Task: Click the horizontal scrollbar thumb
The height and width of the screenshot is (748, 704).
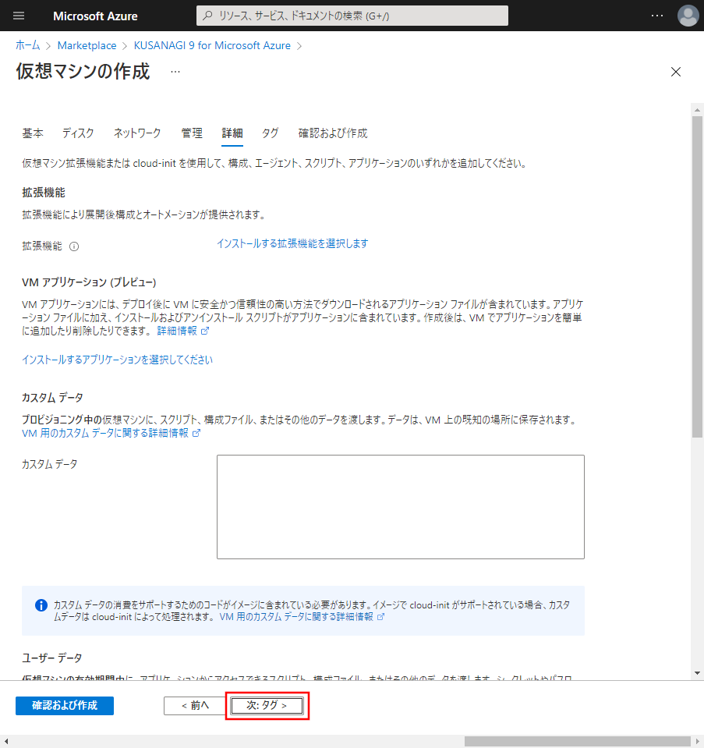Action: (577, 741)
